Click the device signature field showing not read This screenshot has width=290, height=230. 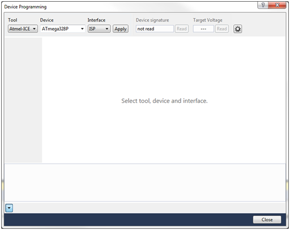155,29
